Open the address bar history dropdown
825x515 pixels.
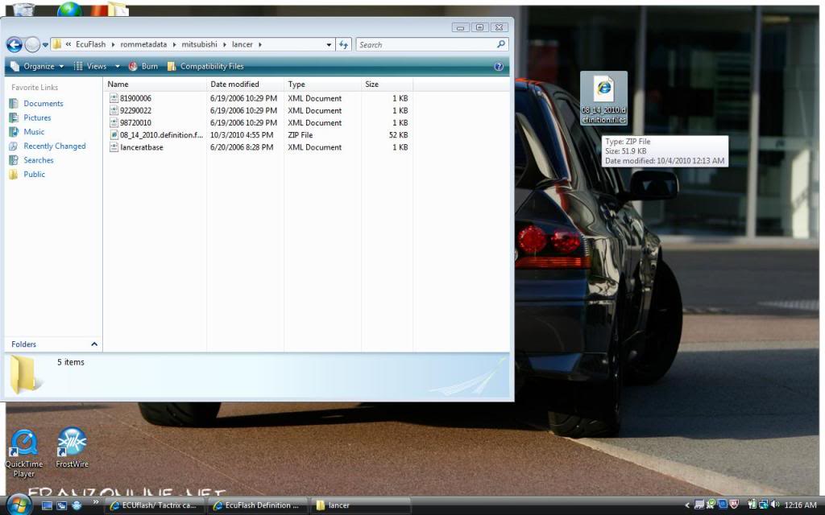tap(329, 45)
